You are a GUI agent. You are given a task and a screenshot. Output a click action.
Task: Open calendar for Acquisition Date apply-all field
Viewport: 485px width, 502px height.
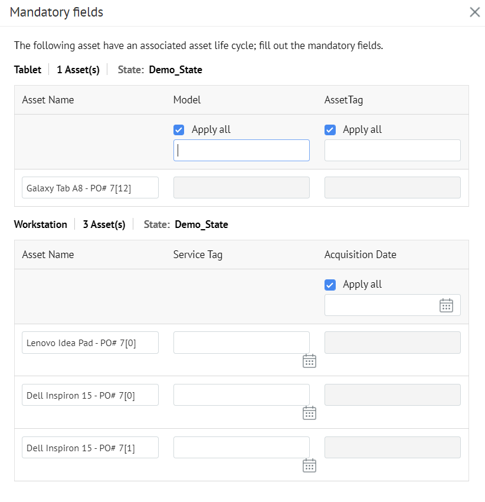[x=446, y=305]
